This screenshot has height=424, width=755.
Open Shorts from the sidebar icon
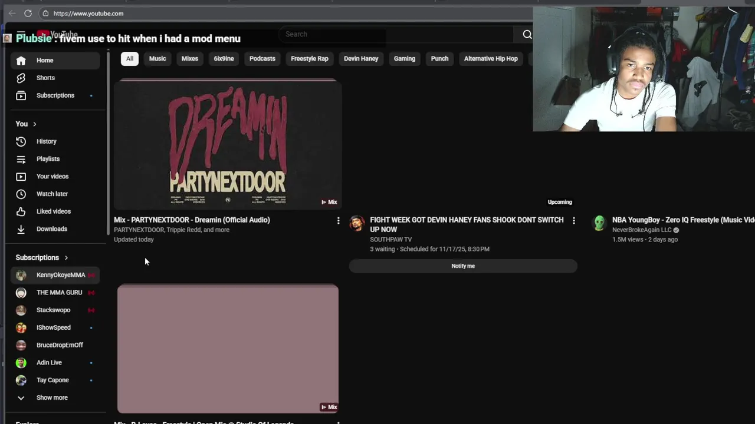(x=21, y=78)
